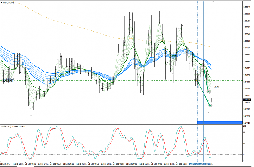Click the solid blue vertical line marker

click(x=203, y=81)
